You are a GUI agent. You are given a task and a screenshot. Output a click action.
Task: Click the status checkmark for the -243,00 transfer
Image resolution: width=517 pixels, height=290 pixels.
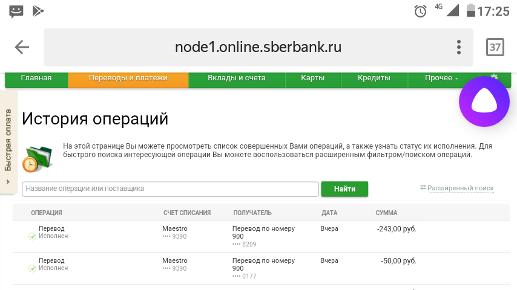[32, 236]
